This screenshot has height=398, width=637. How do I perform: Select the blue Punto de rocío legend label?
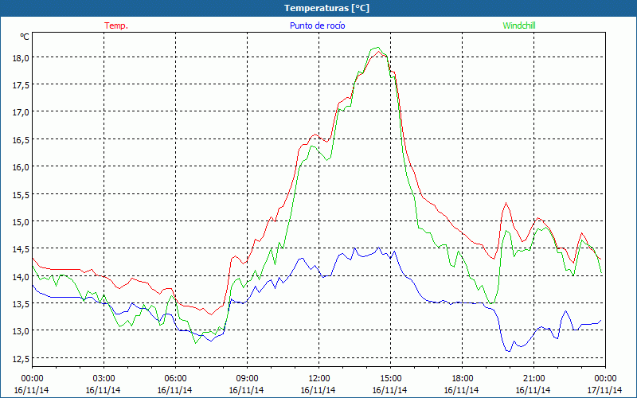317,25
